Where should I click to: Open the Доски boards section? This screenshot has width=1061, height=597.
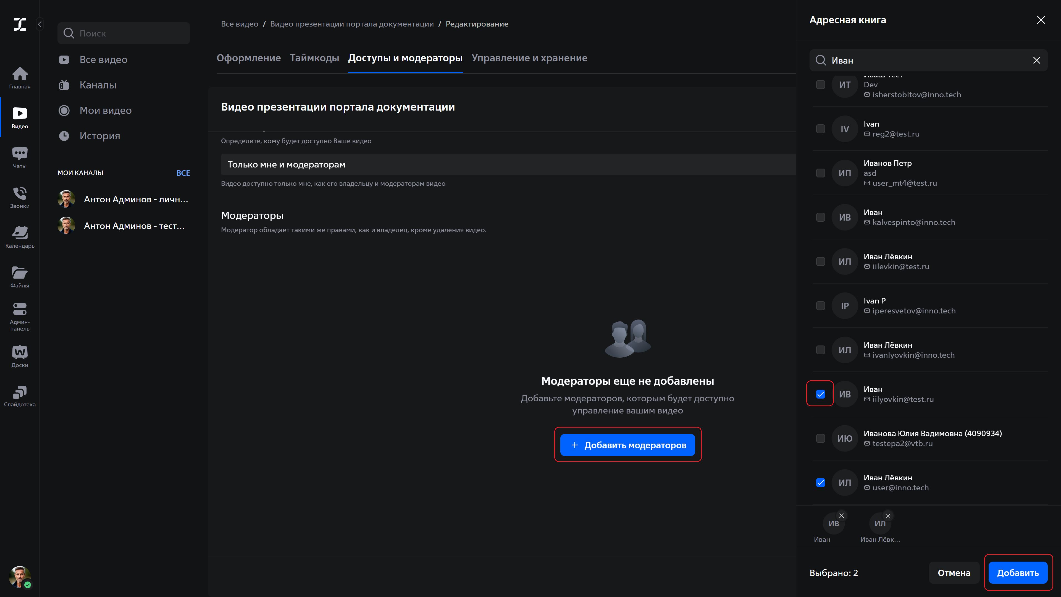[19, 355]
